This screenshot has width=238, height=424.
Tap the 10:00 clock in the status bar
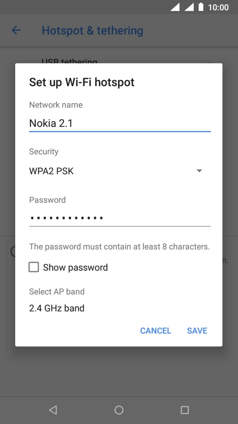218,7
